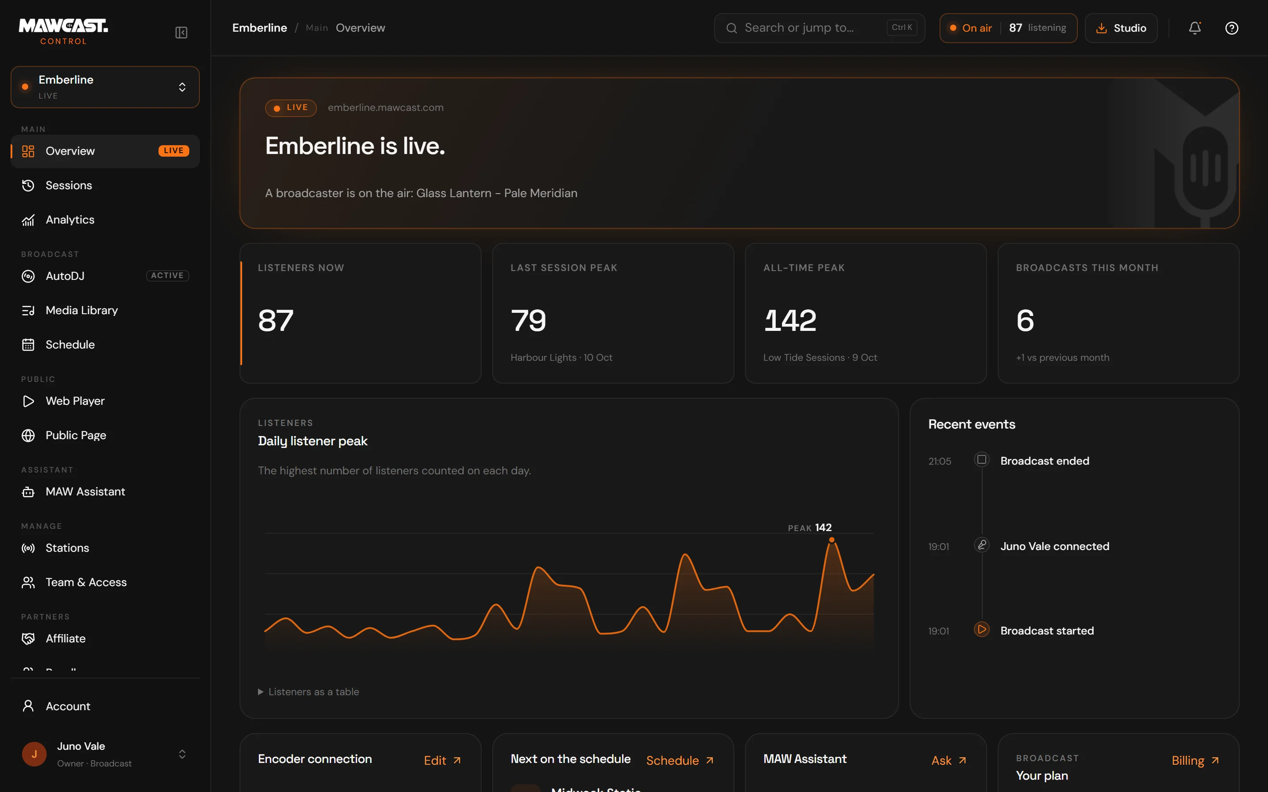Open the Schedule link on Next on the schedule
The image size is (1268, 792).
click(x=680, y=761)
